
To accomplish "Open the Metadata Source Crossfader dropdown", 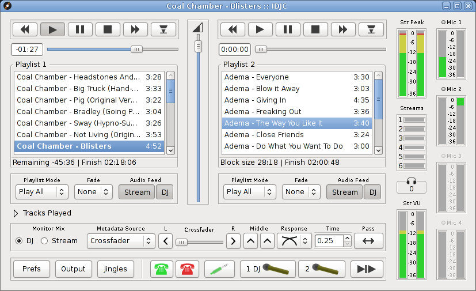I will [x=121, y=241].
